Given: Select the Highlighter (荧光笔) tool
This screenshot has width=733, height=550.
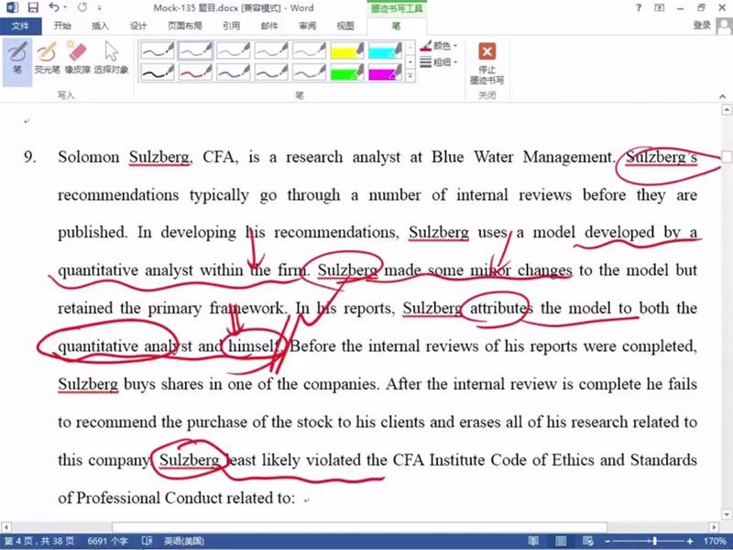Looking at the screenshot, I should tap(46, 57).
